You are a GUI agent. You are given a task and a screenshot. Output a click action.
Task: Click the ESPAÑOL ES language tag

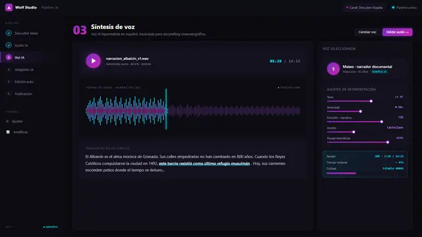pos(379,72)
